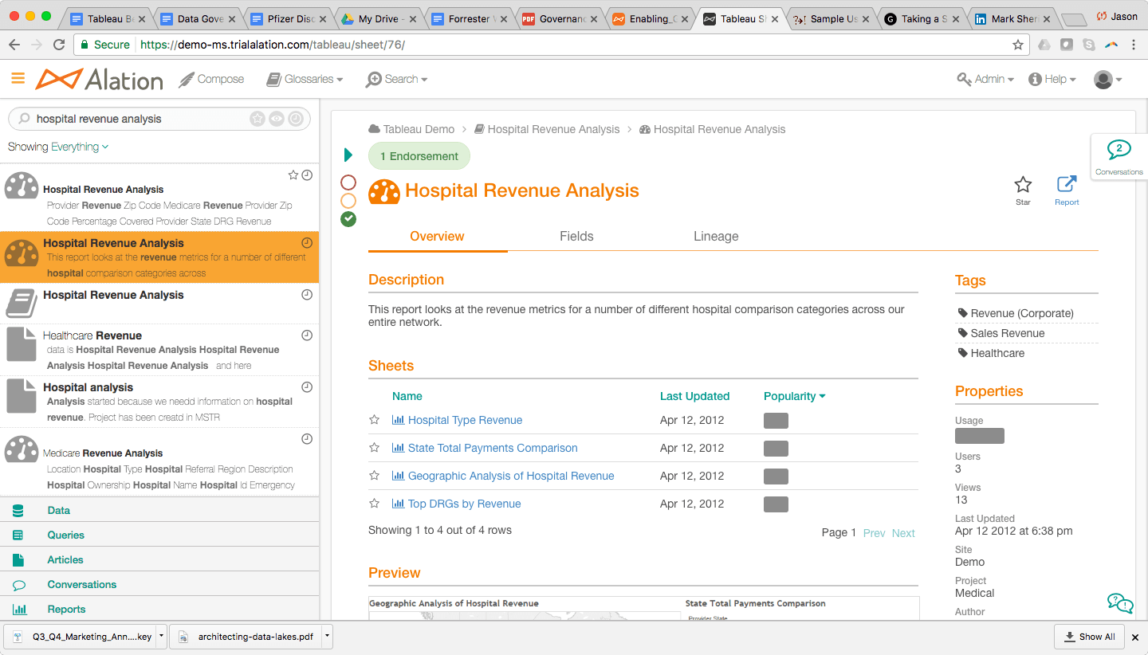1148x655 pixels.
Task: Click the Report external link icon
Action: click(x=1066, y=185)
